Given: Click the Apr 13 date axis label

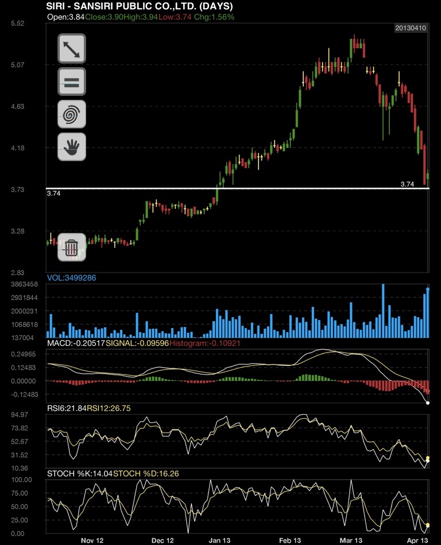Looking at the screenshot, I should (417, 540).
